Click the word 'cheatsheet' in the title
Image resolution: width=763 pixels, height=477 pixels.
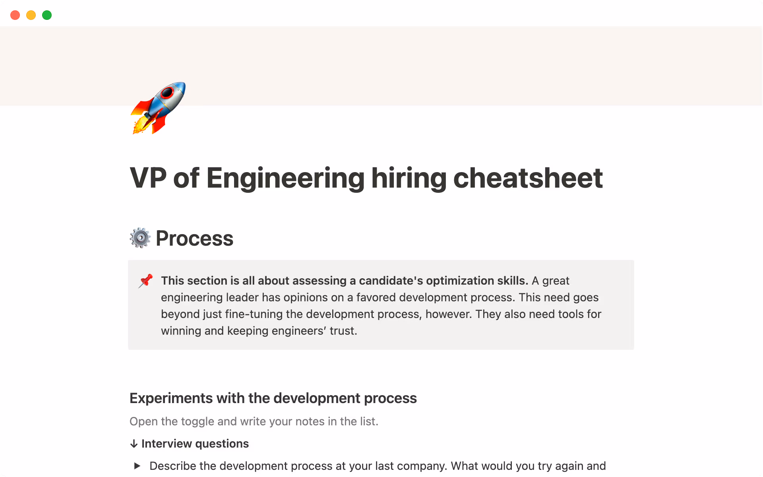click(528, 178)
